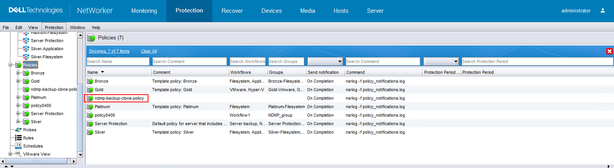Click the Platinum tree node icon
The height and width of the screenshot is (168, 614).
click(x=26, y=97)
